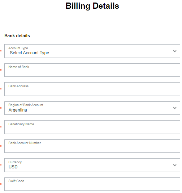Click the chevron arrow beside USD

(x=175, y=165)
